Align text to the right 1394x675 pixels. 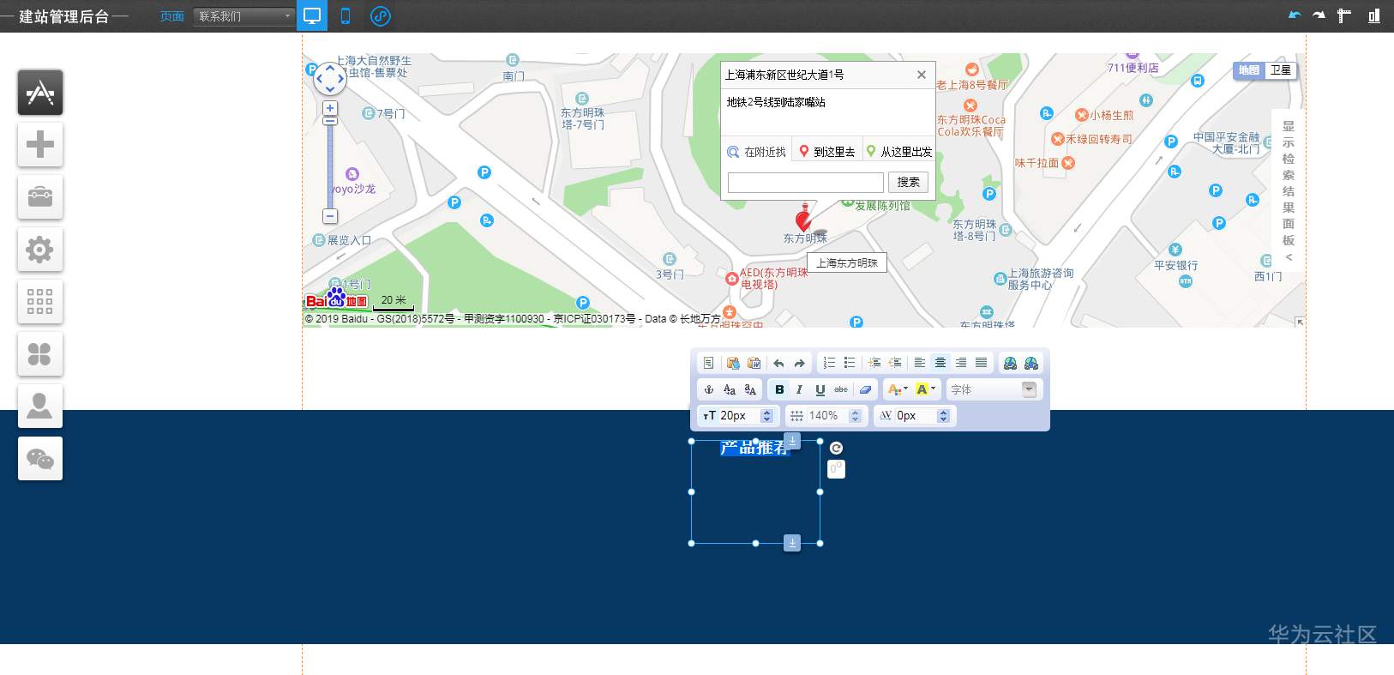pos(961,363)
